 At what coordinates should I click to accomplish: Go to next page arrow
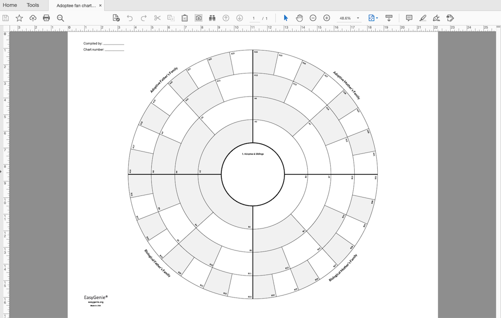coord(239,18)
